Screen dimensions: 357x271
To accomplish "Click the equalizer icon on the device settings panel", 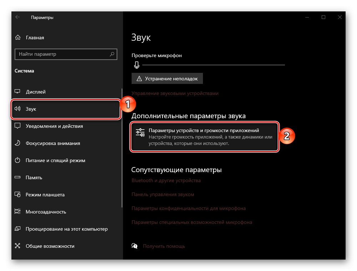I will 139,132.
